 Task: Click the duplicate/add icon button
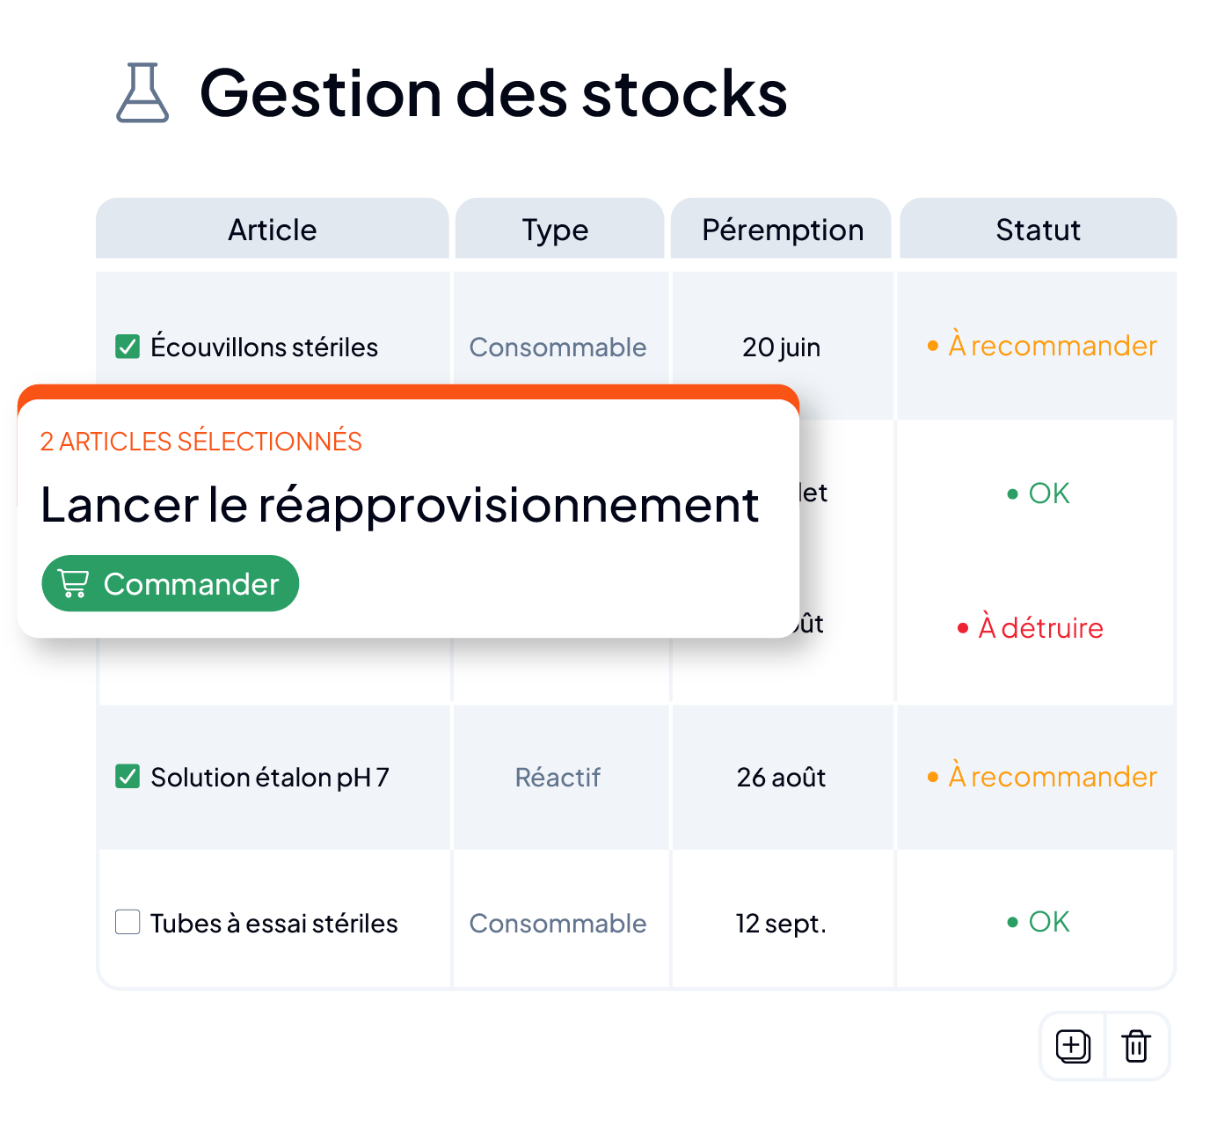pyautogui.click(x=1073, y=1046)
